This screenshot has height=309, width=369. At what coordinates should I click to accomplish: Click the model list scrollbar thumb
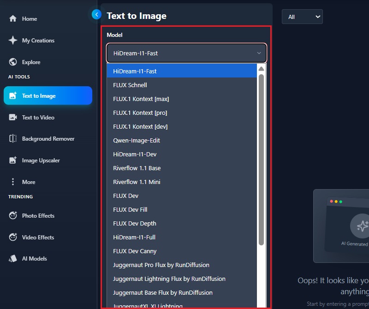pyautogui.click(x=261, y=160)
